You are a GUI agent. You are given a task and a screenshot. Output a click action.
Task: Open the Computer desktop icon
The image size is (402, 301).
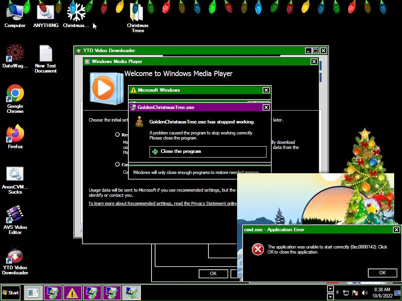(x=15, y=15)
